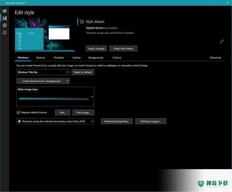Click Reset to default button
The width and height of the screenshot is (232, 192).
tap(83, 72)
